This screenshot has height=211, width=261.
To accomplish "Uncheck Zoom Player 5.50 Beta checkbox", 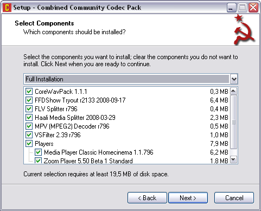I will click(x=38, y=161).
